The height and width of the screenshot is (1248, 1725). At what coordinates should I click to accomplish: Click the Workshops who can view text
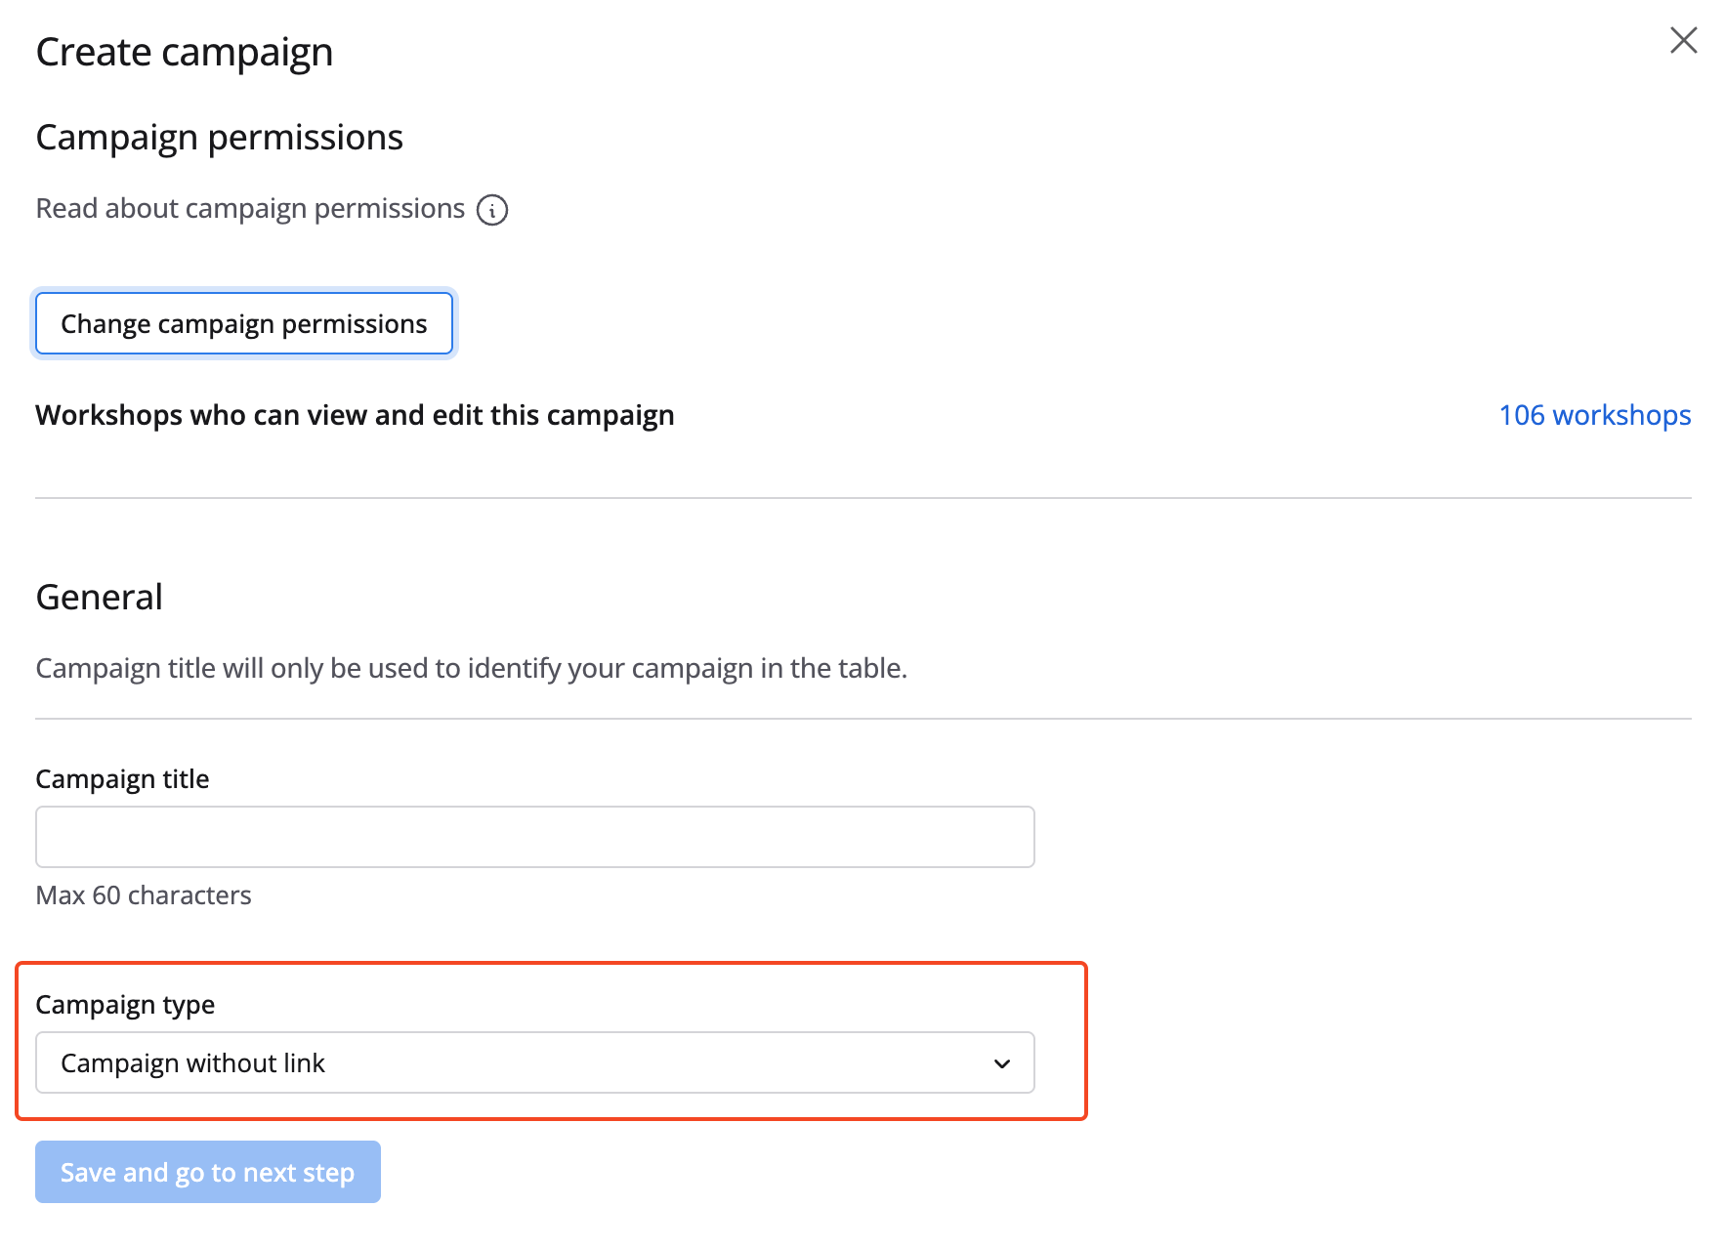[355, 415]
